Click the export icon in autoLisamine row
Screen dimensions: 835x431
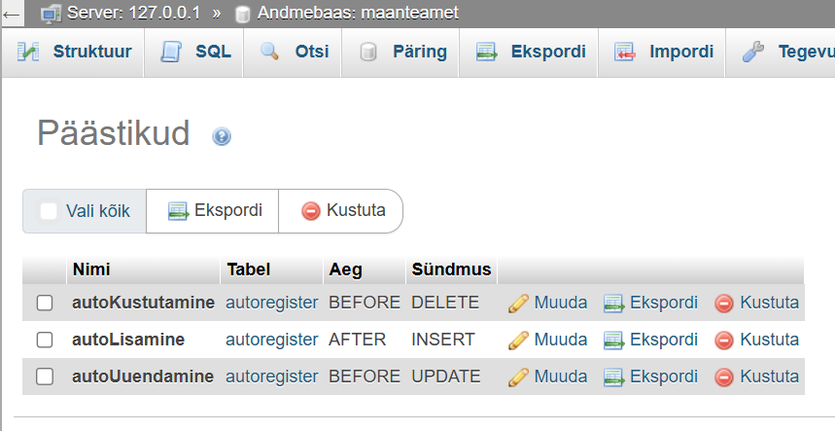(613, 341)
